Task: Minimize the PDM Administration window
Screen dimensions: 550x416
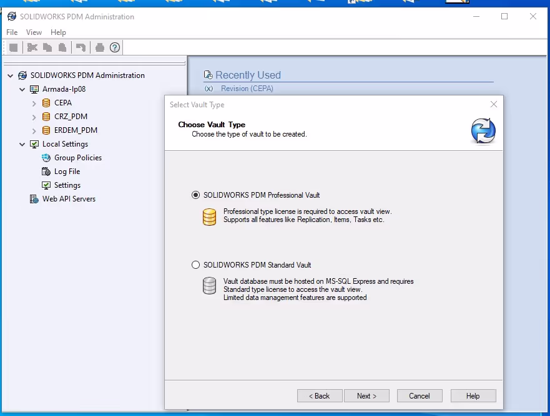Action: 476,16
